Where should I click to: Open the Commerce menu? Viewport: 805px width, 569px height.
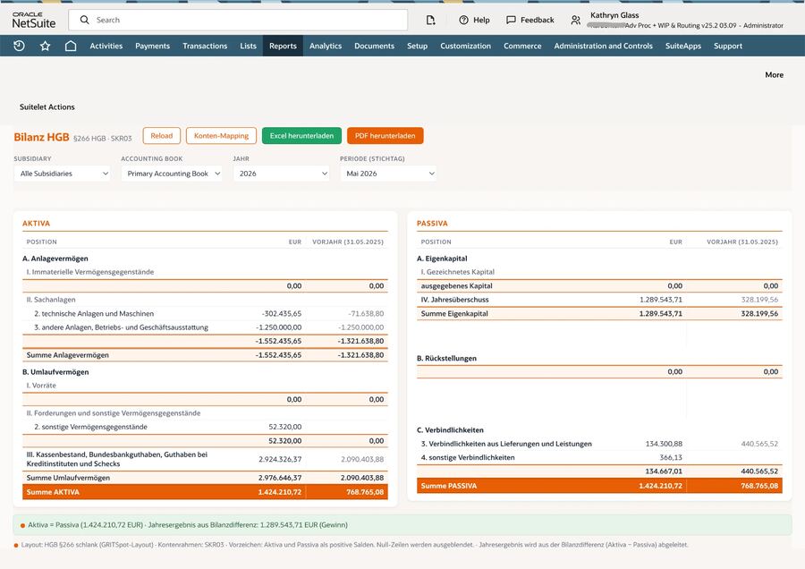coord(522,46)
